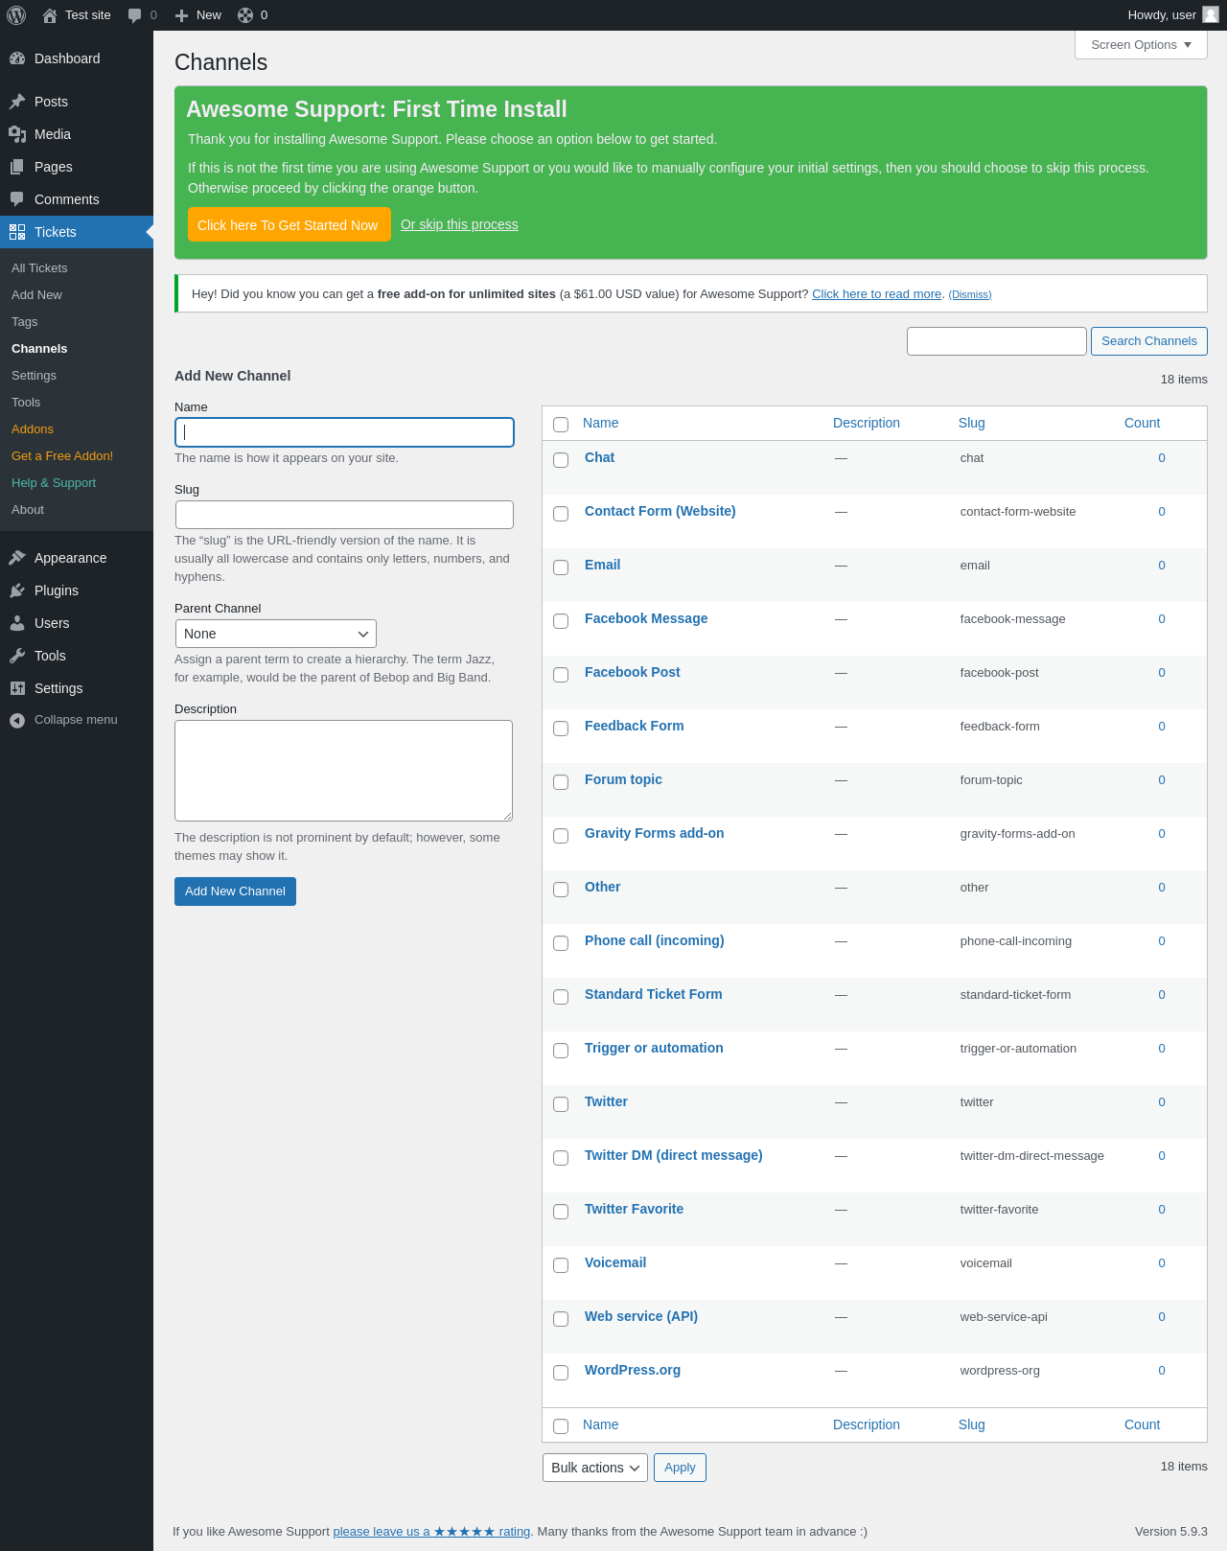The height and width of the screenshot is (1551, 1227).
Task: Open the Standard Ticket Form channel
Action: point(654,994)
